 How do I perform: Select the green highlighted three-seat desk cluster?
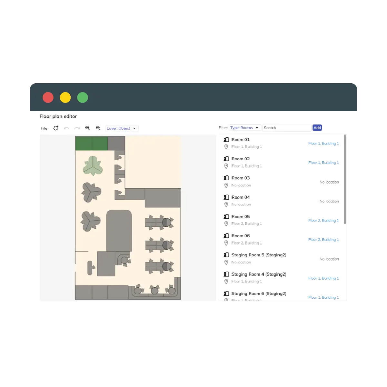click(93, 166)
